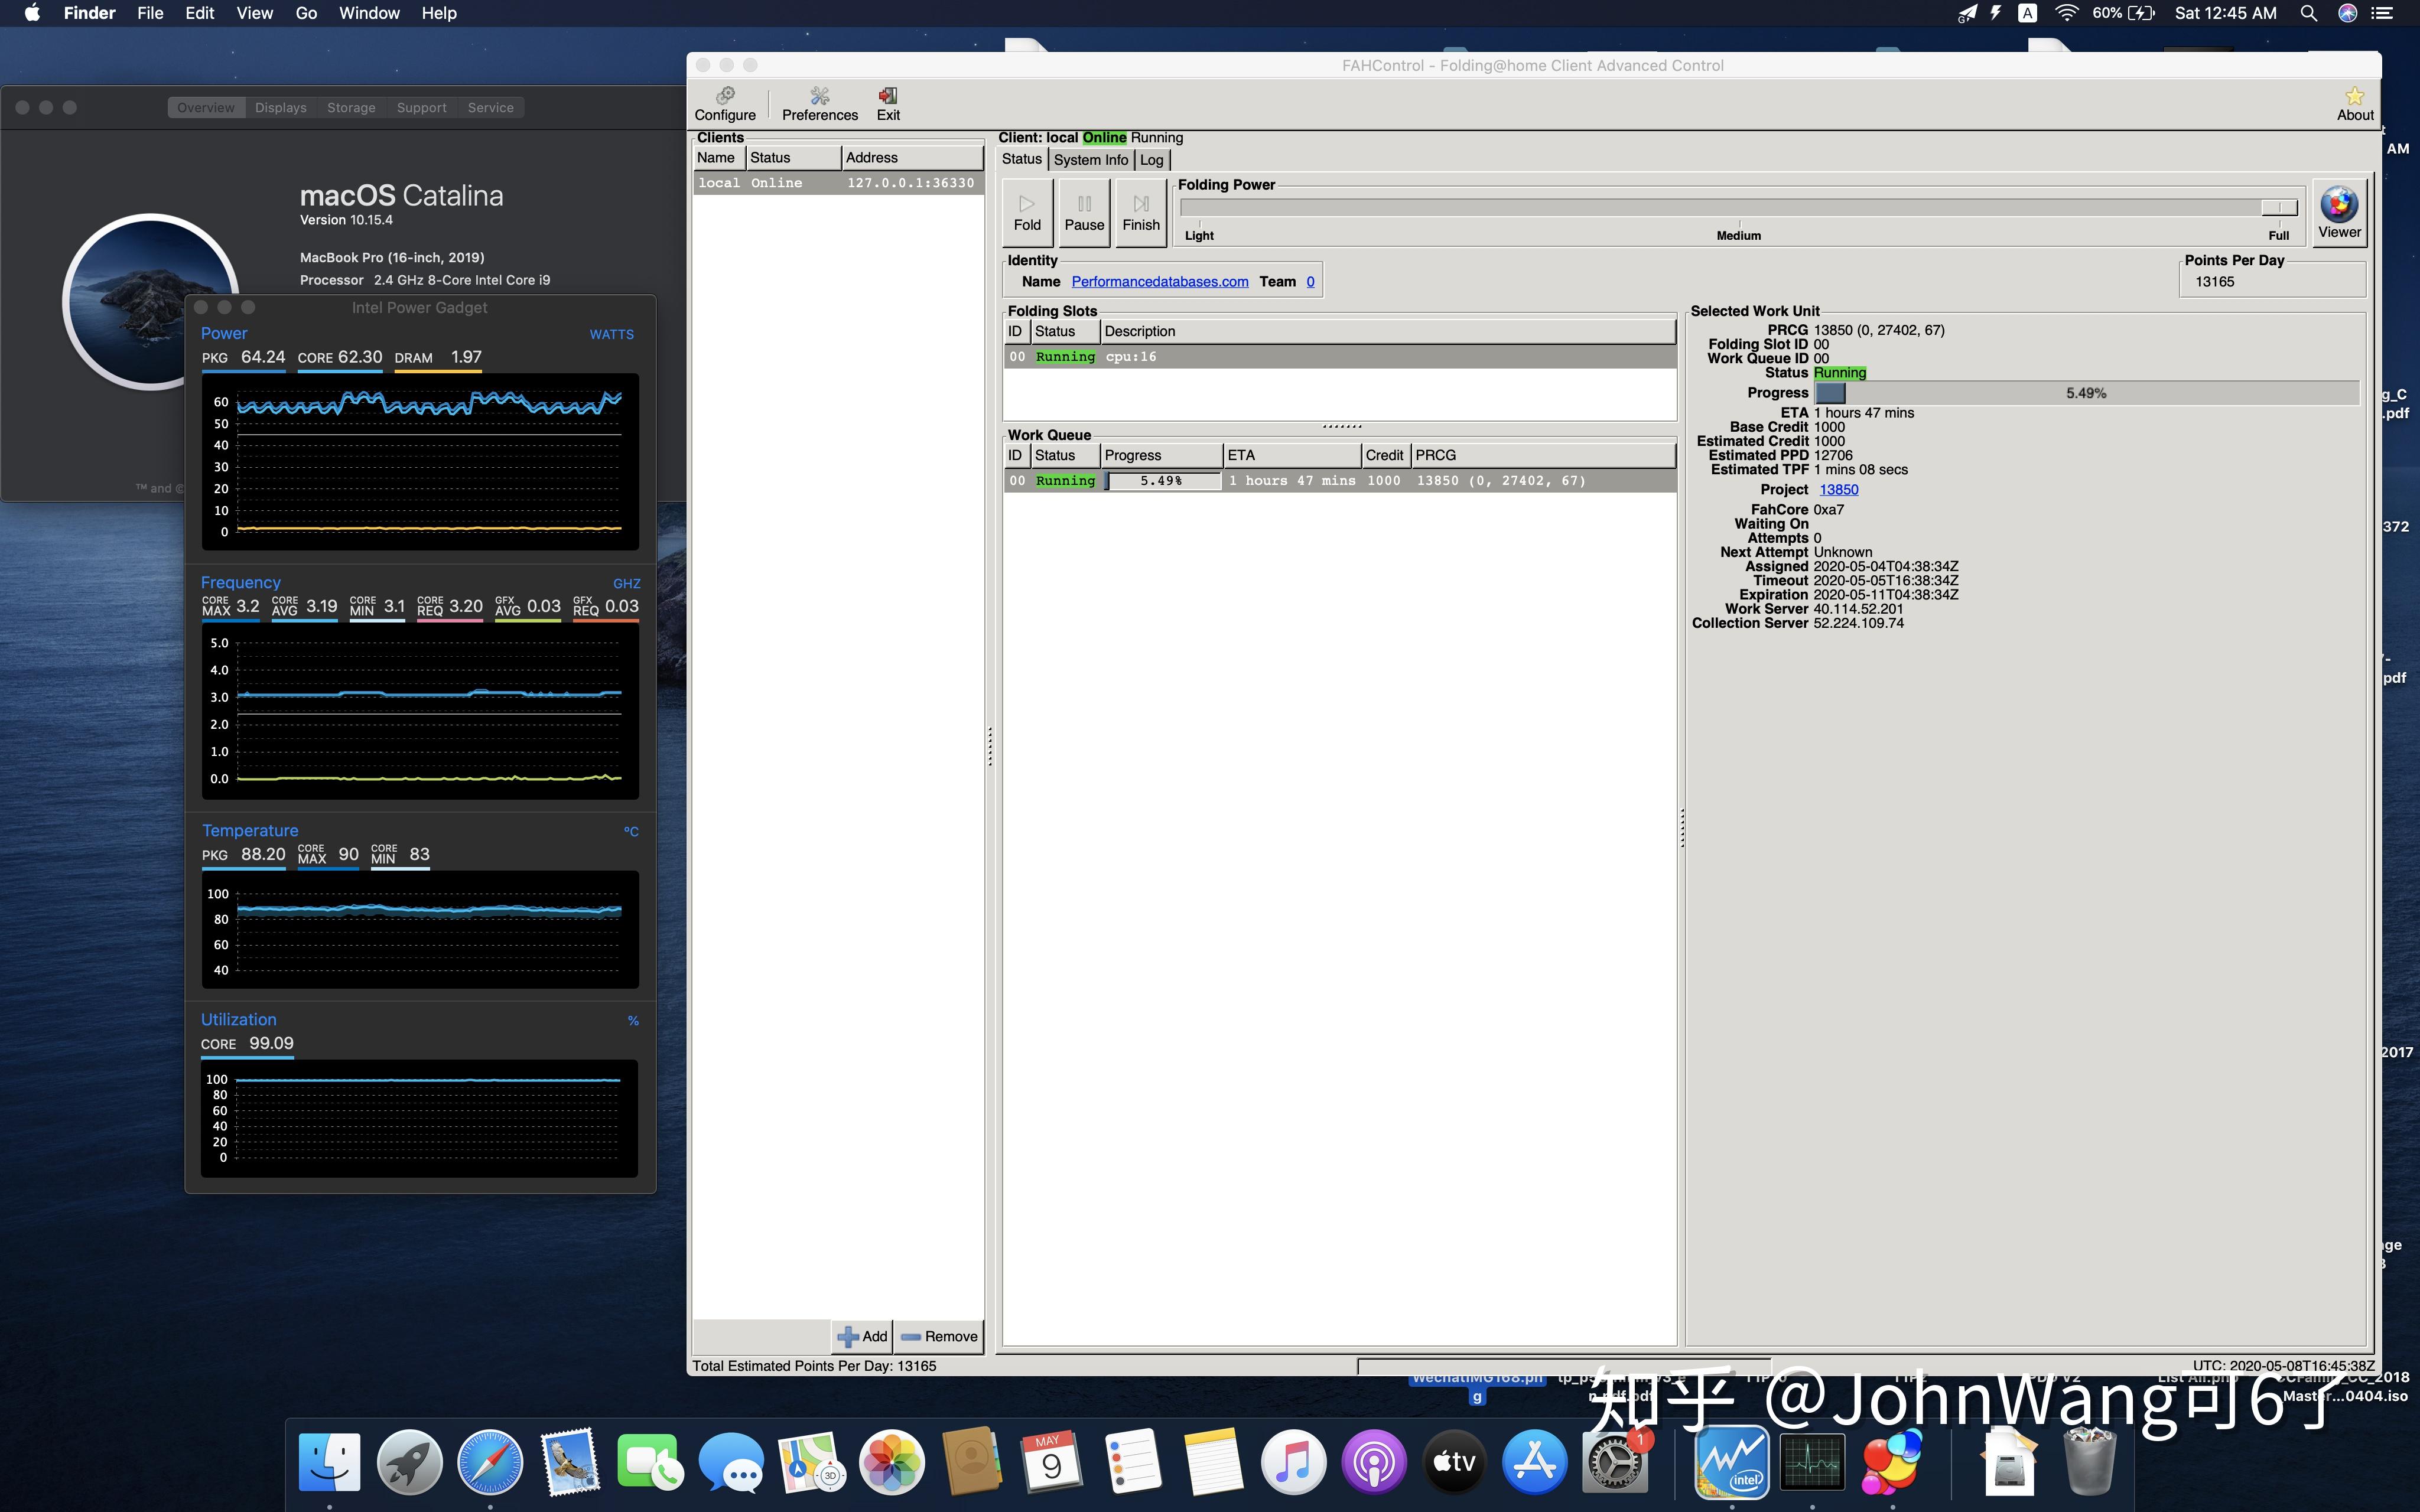
Task: Open Maps from the Dock
Action: click(x=812, y=1462)
